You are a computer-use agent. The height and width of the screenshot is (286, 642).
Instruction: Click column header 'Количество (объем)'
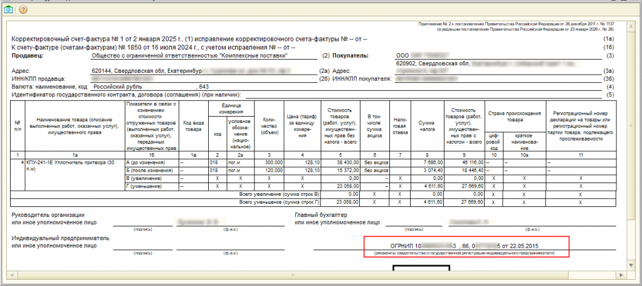click(269, 127)
